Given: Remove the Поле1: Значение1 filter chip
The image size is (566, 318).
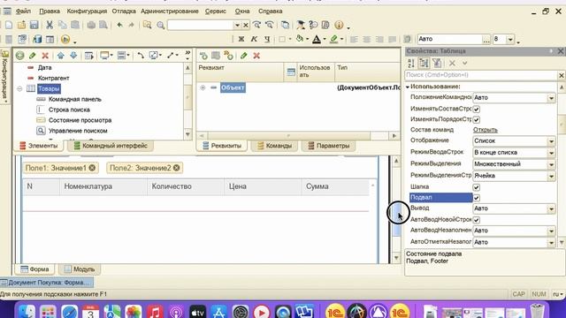Looking at the screenshot, I should pyautogui.click(x=92, y=168).
